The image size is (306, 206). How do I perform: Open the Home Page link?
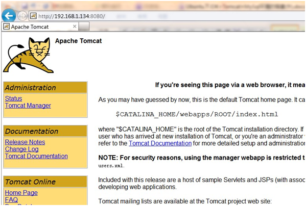point(21,193)
